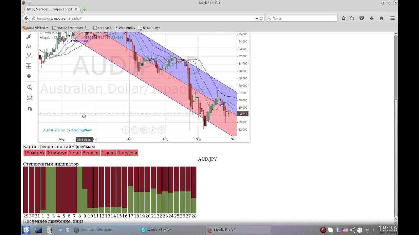419x235 pixels.
Task: Open the measure ruler tool
Action: [29, 97]
